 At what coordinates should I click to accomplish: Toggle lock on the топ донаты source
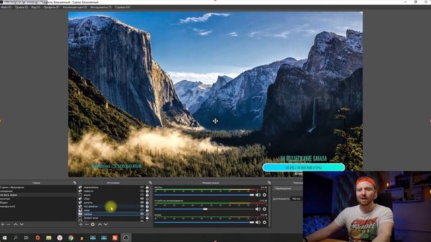pos(147,206)
